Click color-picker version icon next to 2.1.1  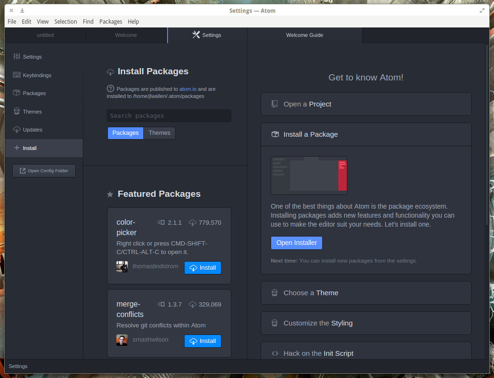(x=161, y=222)
